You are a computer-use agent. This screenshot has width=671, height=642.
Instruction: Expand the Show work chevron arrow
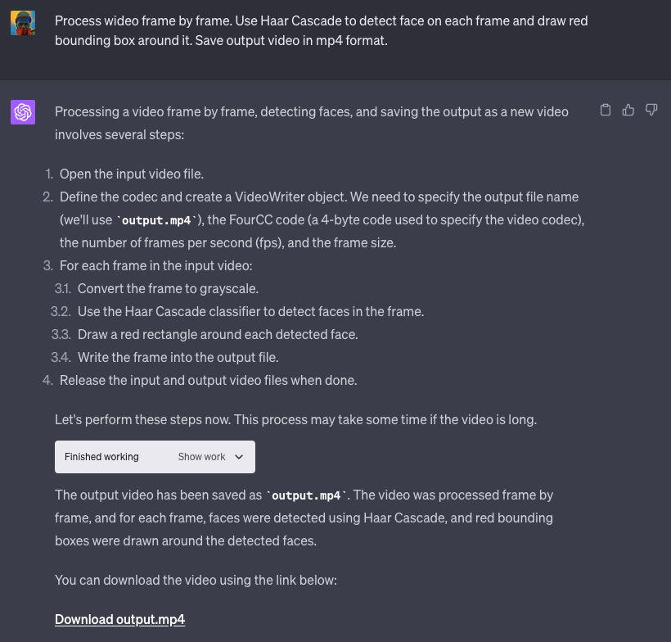coord(239,457)
